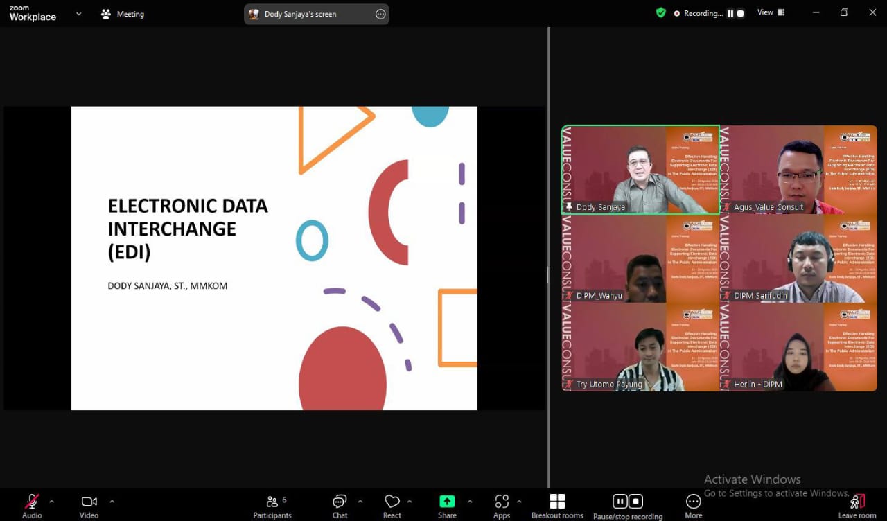887x521 pixels.
Task: Expand the chat options chevron
Action: point(360,501)
